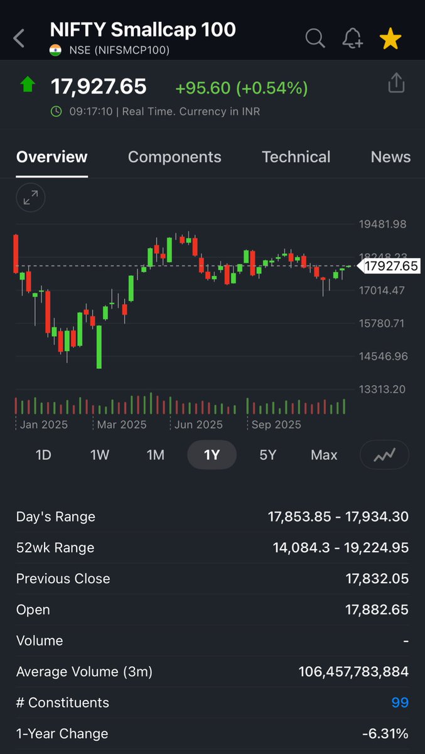Tap the Jan 2025 axis label
425x754 pixels.
click(x=44, y=425)
